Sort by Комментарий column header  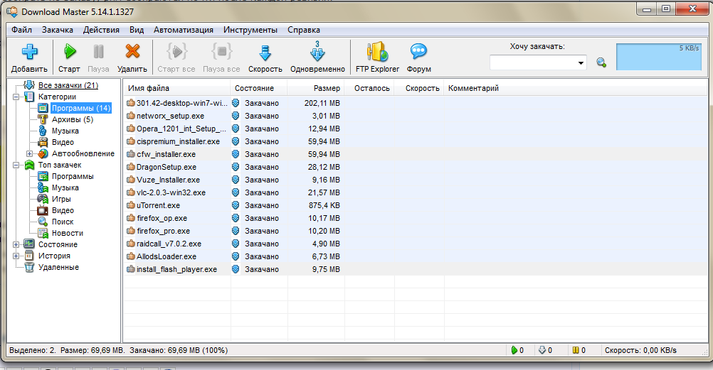473,88
